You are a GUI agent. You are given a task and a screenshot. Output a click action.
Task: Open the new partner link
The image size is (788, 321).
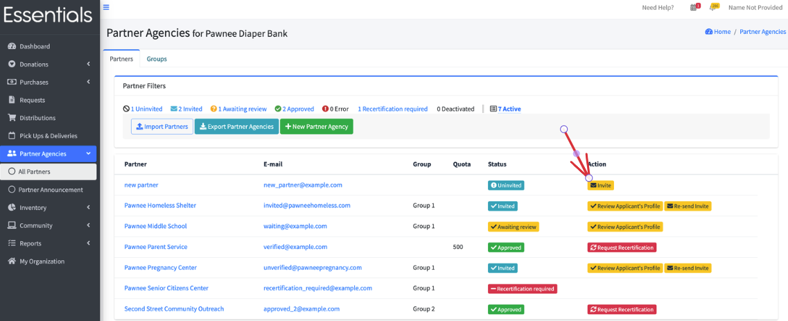(141, 185)
